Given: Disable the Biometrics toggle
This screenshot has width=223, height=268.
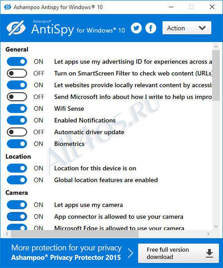Looking at the screenshot, I should tap(17, 144).
